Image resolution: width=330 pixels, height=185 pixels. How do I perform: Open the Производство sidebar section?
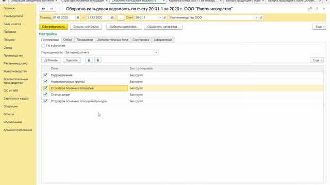[13, 55]
